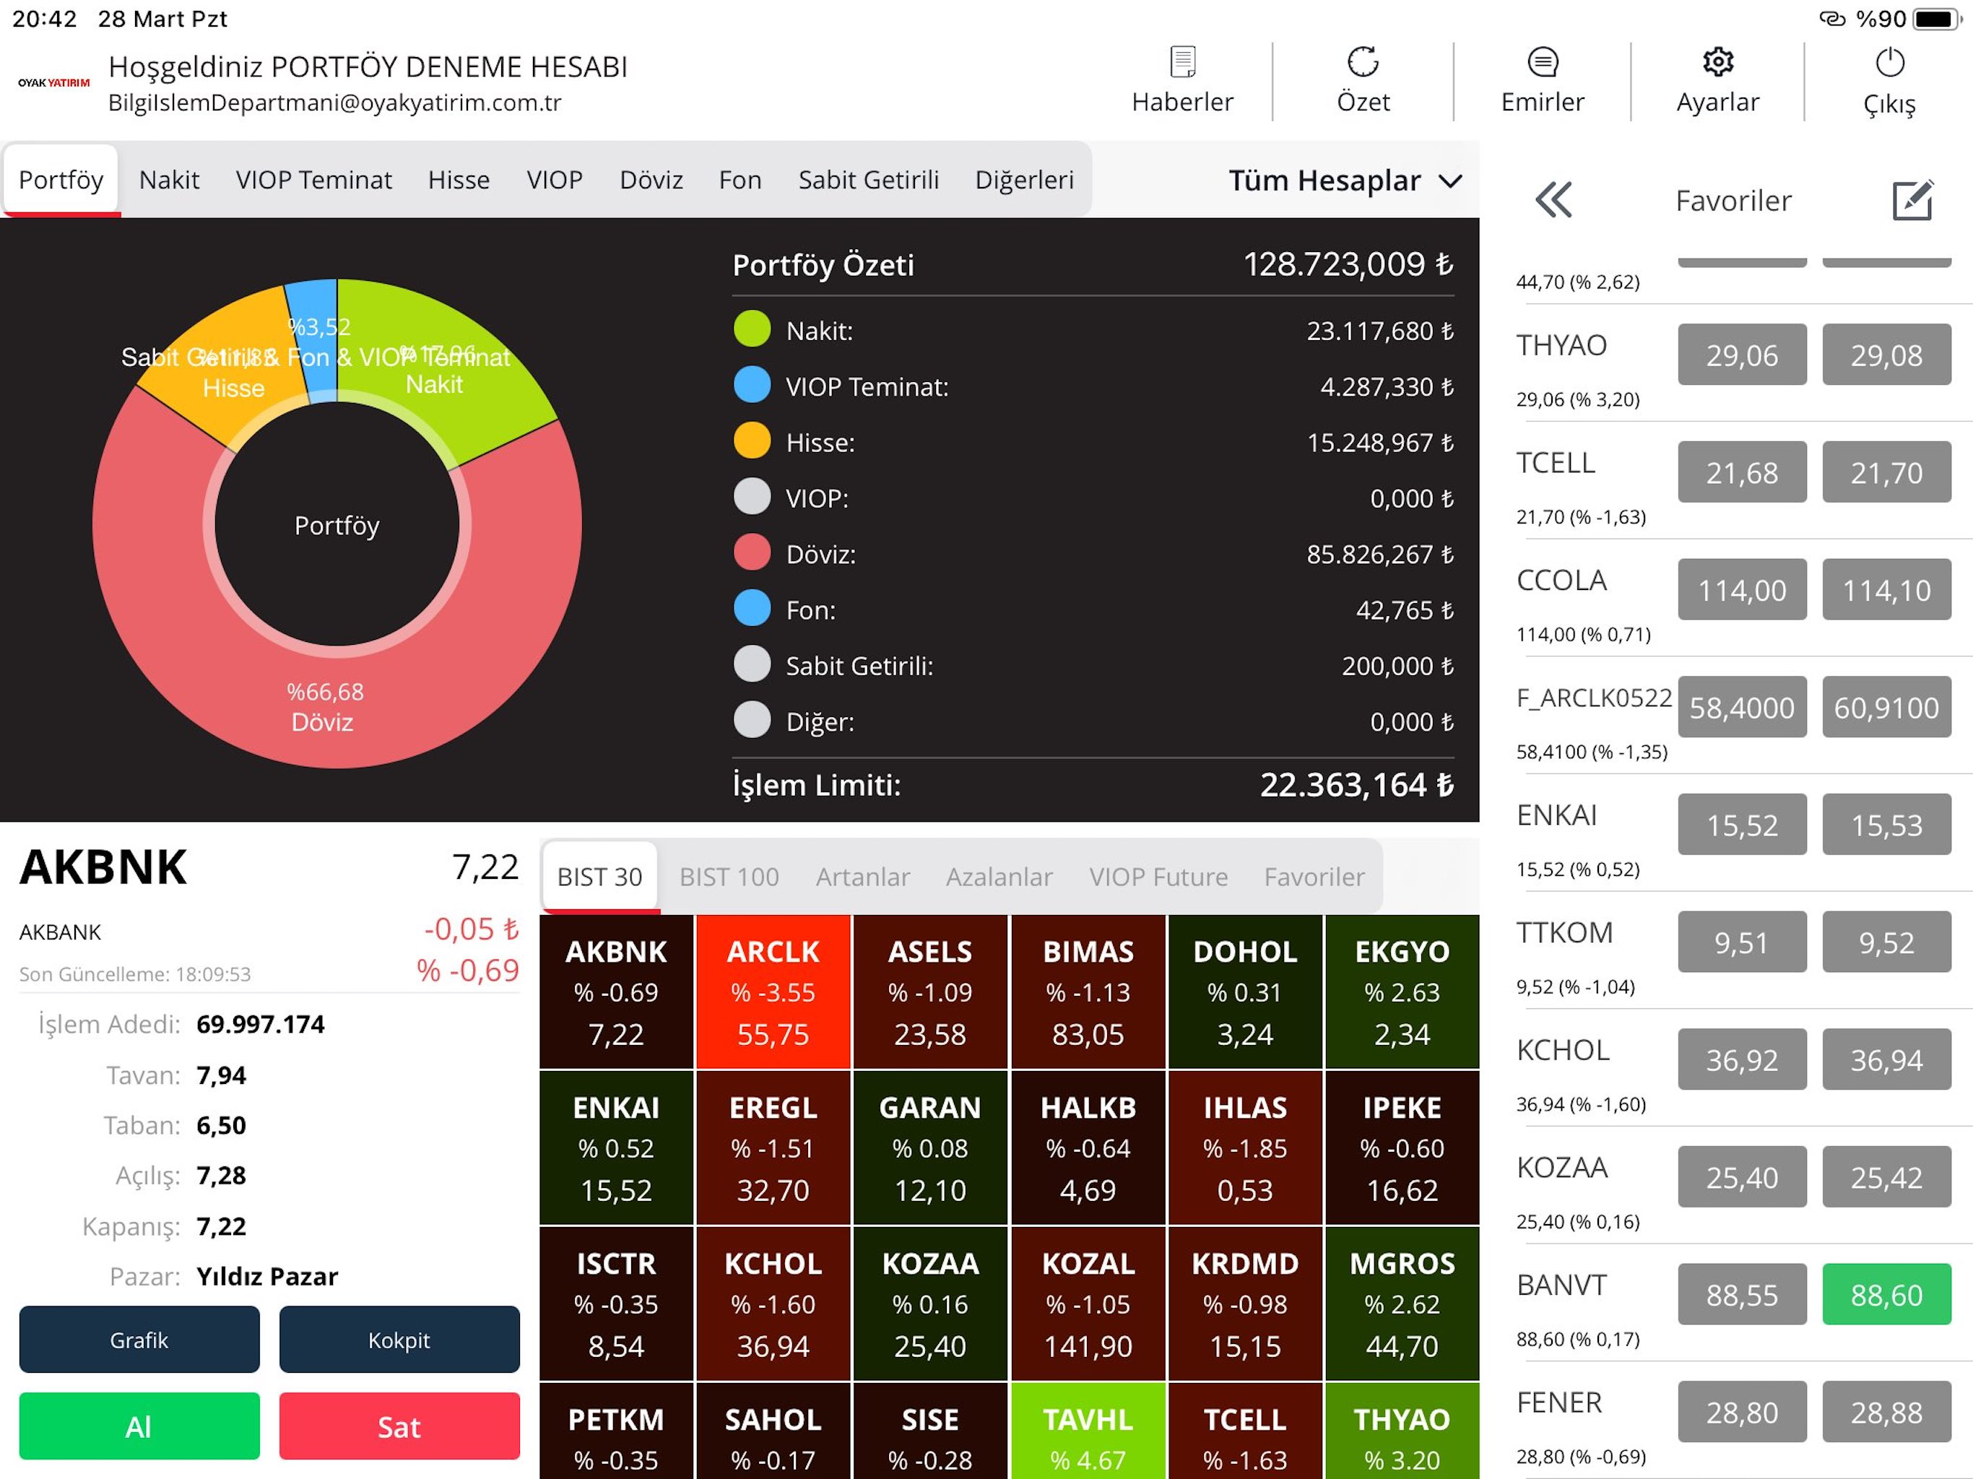Click KCHOL ask price 36,94
Viewport: 1973px width, 1479px height.
coord(1886,1059)
